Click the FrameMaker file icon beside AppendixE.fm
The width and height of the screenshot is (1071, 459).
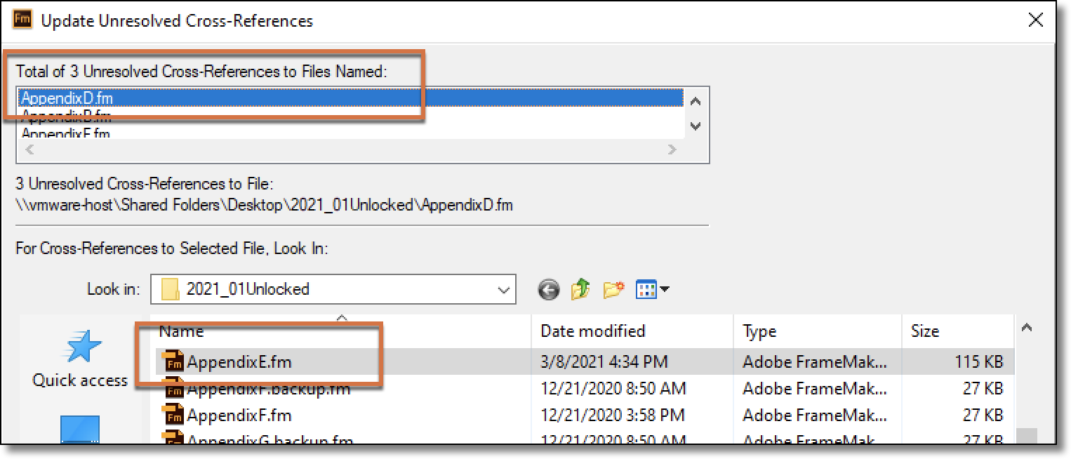tap(175, 361)
